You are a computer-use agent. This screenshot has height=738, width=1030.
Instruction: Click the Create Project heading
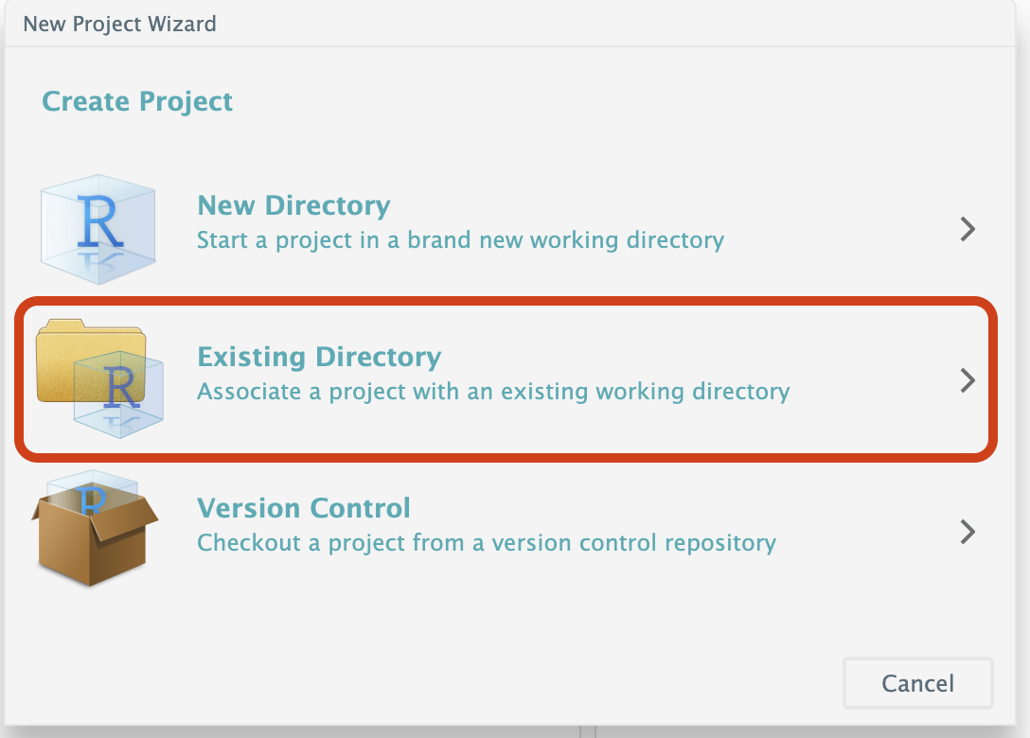click(x=137, y=101)
